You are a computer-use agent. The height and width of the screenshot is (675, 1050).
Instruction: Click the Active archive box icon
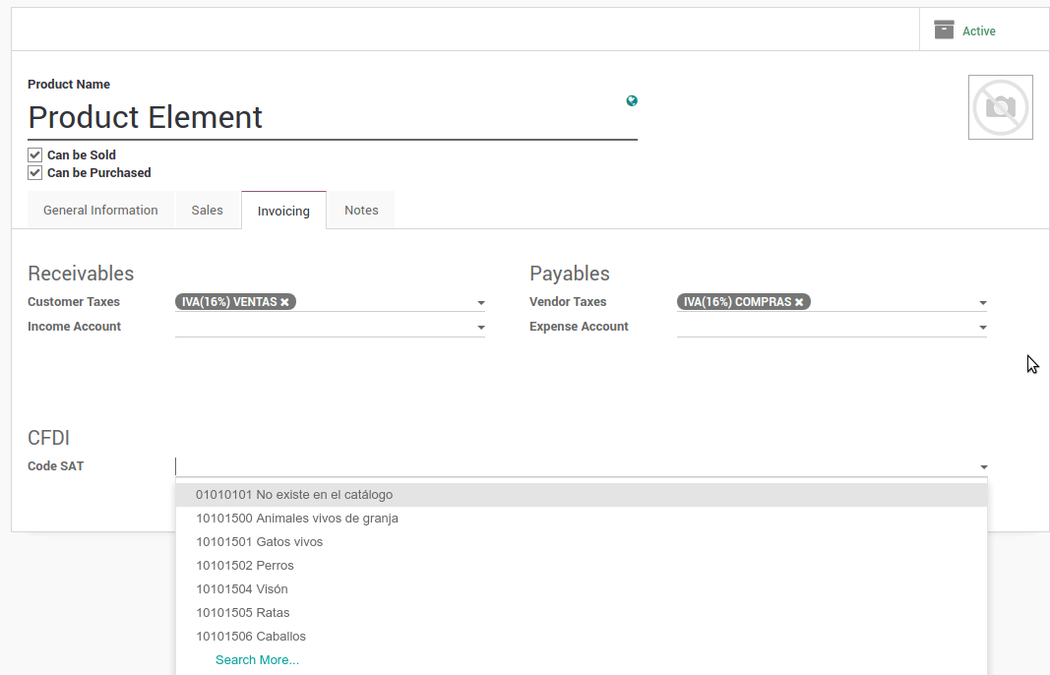(944, 30)
